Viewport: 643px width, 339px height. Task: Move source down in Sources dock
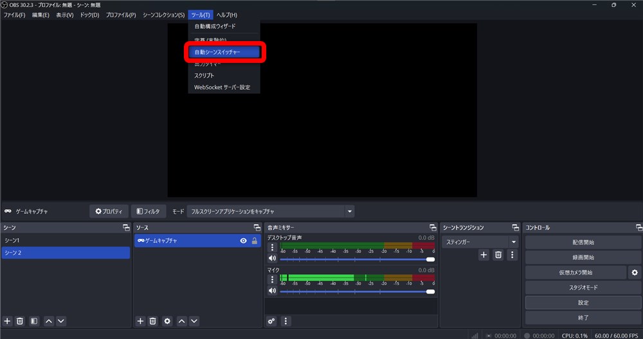click(x=194, y=321)
